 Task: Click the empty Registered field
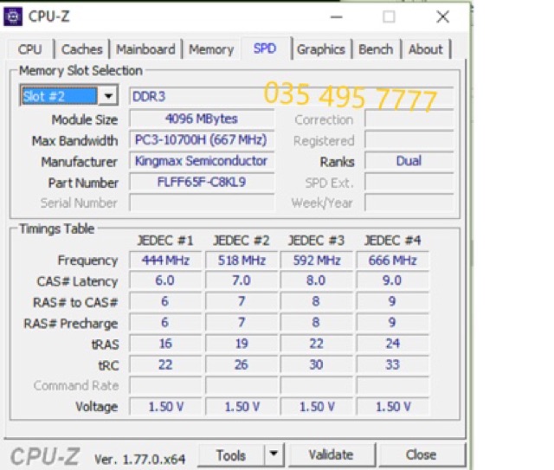[x=409, y=140]
